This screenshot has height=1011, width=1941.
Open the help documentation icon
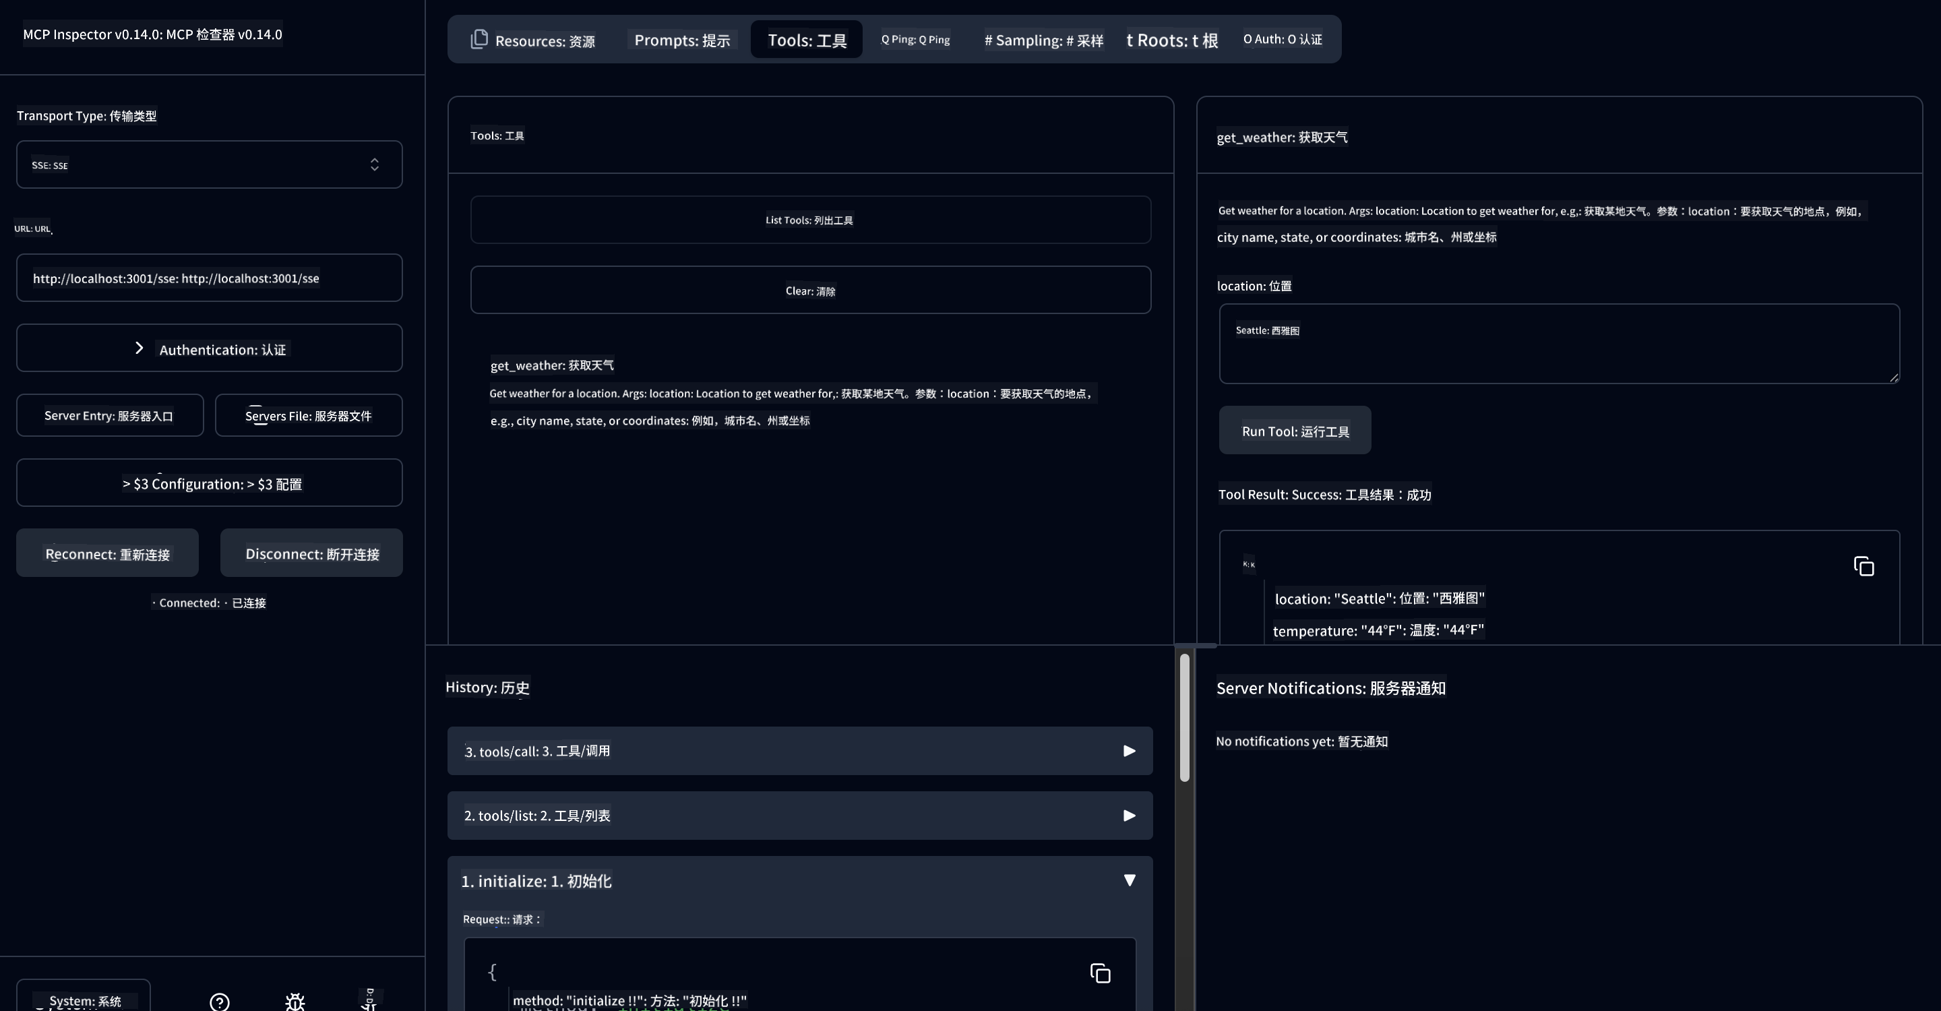219,1001
